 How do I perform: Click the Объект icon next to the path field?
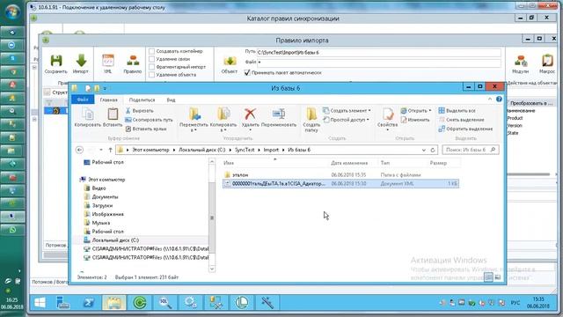click(230, 61)
